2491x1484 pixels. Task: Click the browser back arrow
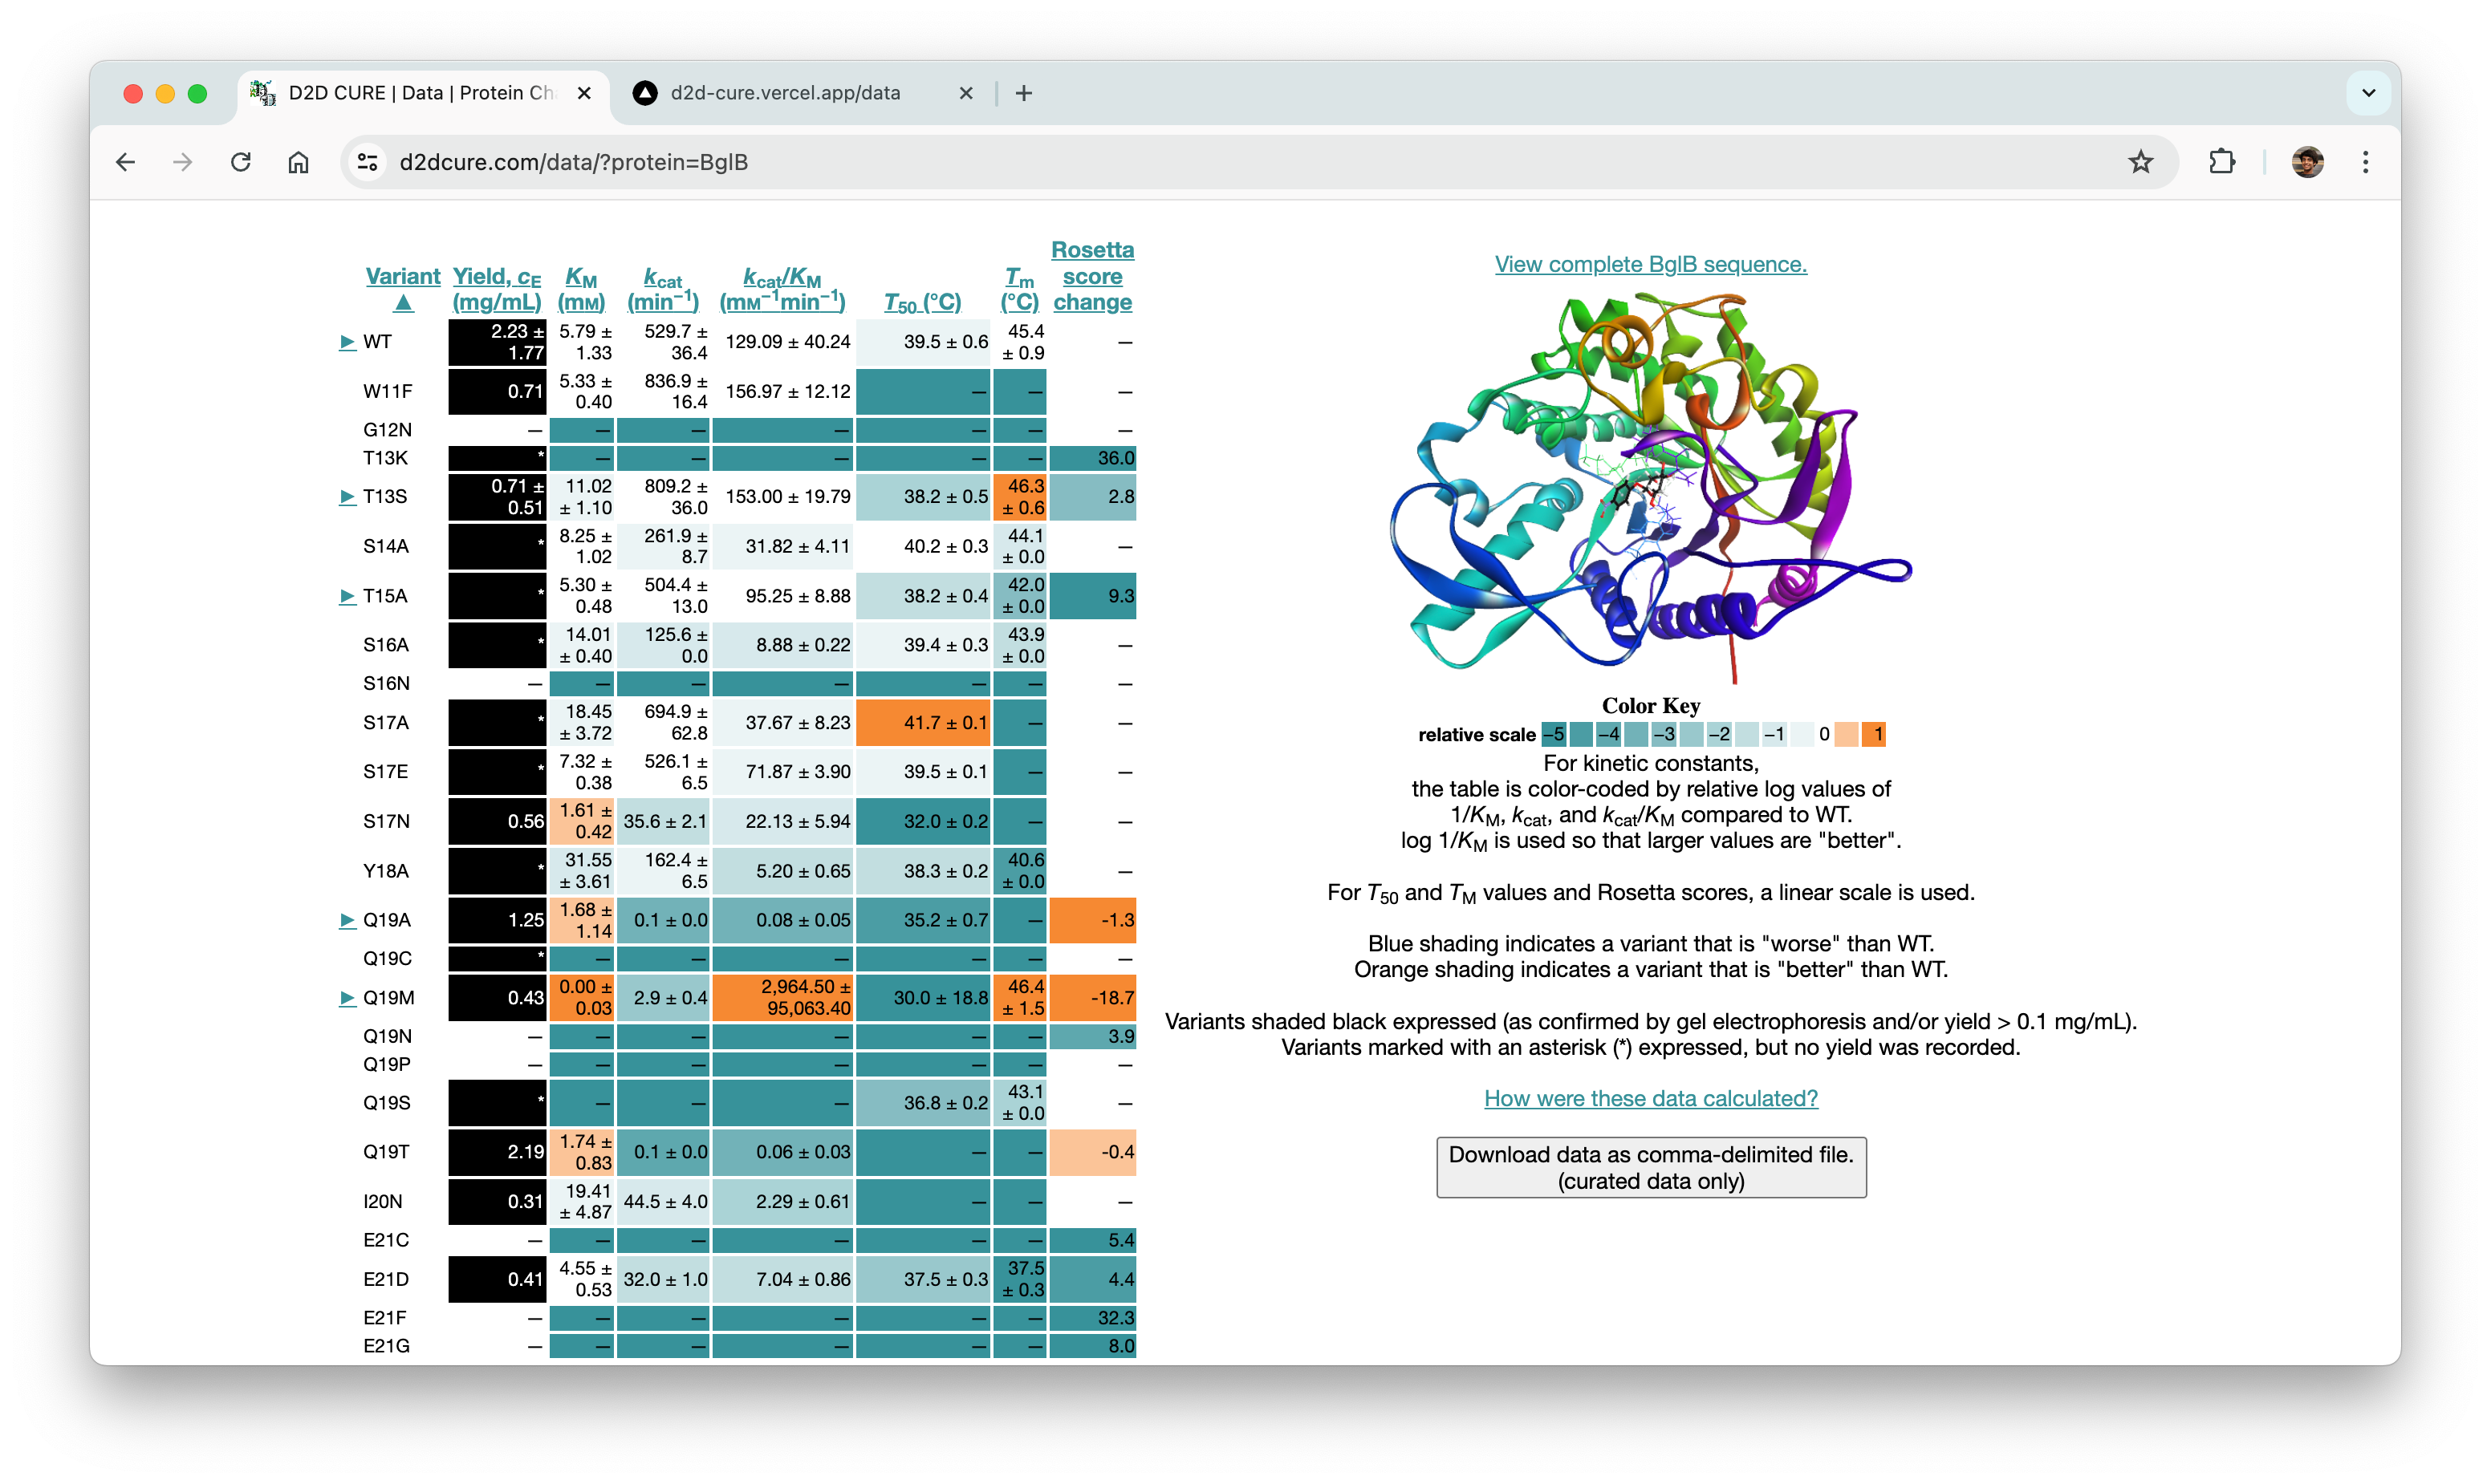pyautogui.click(x=126, y=162)
